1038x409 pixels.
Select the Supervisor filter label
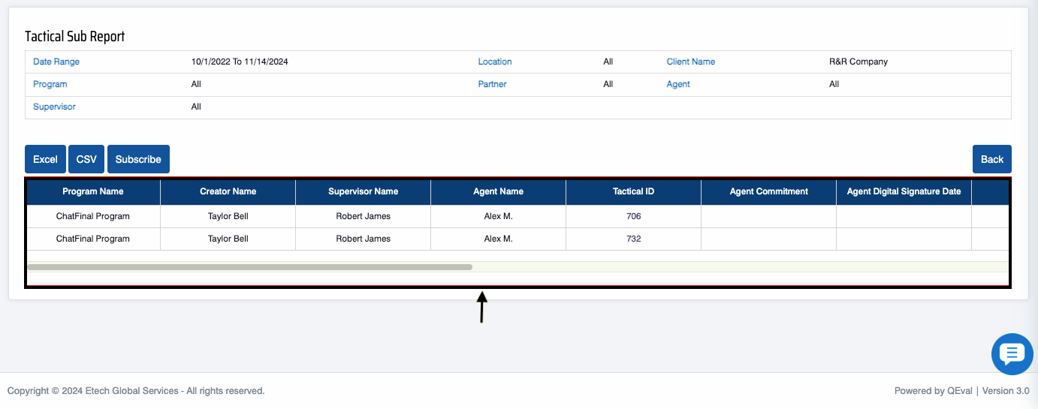[54, 107]
